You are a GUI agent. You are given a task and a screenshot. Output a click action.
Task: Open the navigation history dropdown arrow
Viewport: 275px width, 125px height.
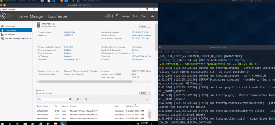pos(12,16)
